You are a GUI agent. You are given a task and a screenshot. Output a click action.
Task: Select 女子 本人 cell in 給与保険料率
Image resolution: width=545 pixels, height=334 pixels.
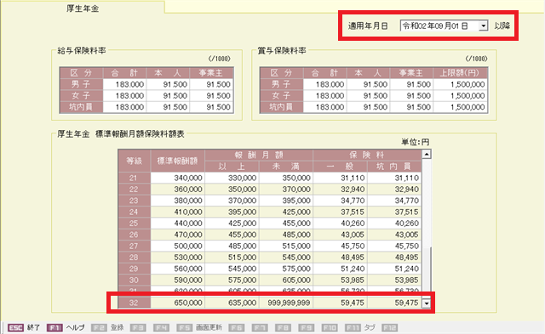[169, 96]
